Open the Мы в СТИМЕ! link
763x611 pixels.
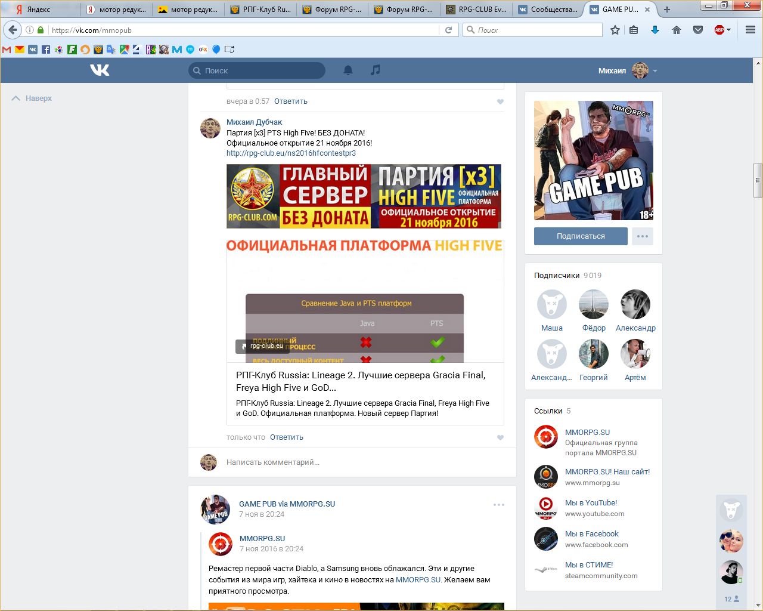tap(589, 565)
